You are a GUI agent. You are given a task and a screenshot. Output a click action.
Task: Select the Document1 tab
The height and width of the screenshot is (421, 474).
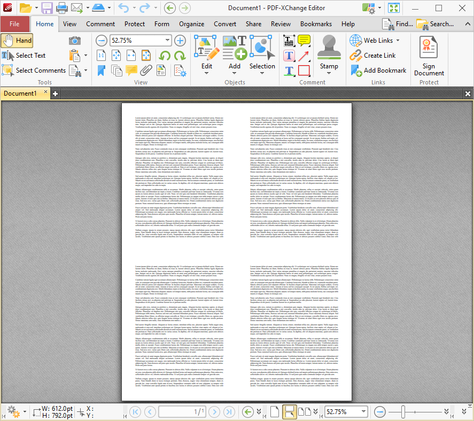point(20,93)
